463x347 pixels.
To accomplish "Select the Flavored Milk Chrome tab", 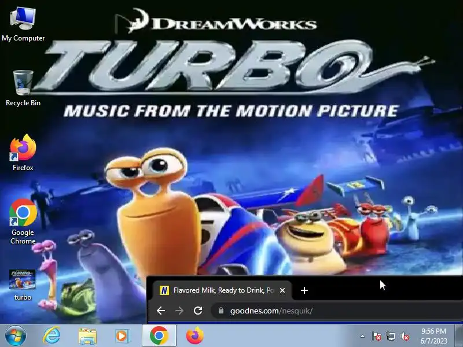I will point(222,290).
